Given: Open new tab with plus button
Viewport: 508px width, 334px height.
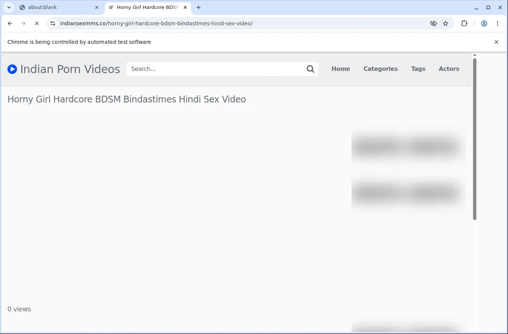Looking at the screenshot, I should click(x=199, y=7).
